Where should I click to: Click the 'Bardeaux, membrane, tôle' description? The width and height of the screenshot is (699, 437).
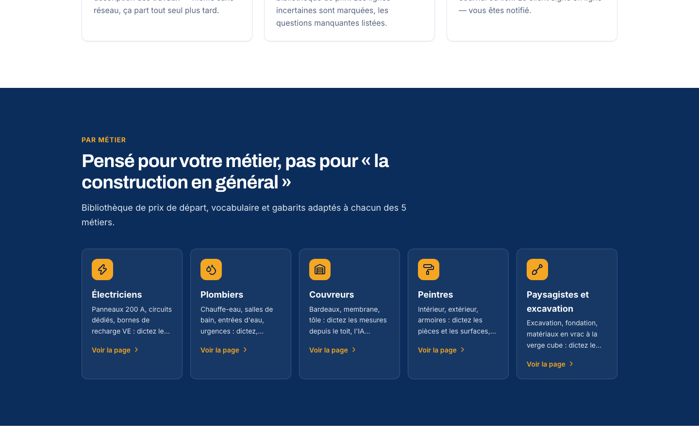point(348,320)
